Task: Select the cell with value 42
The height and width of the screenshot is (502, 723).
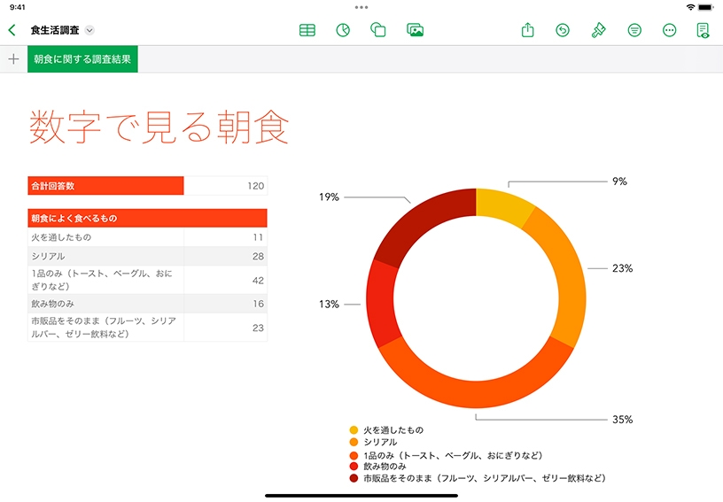Action: point(225,280)
